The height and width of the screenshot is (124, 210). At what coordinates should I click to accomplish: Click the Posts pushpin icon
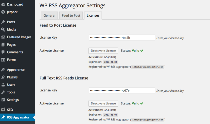pos(3,22)
